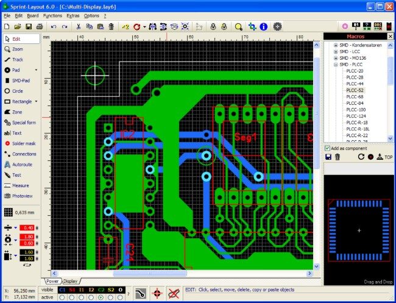Collapse the SMD - PLCC tree node

pyautogui.click(x=335, y=64)
